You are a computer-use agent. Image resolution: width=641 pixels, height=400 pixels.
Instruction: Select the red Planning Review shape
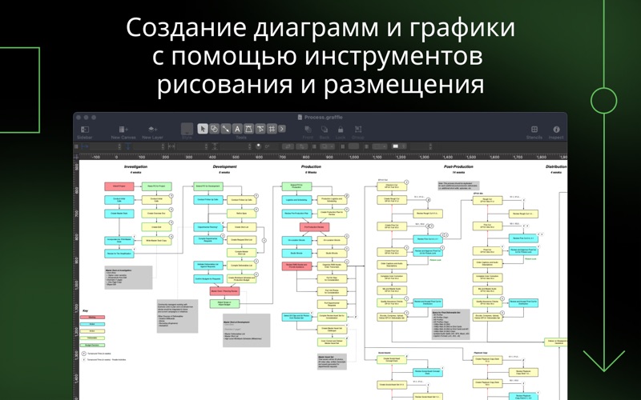(x=224, y=291)
